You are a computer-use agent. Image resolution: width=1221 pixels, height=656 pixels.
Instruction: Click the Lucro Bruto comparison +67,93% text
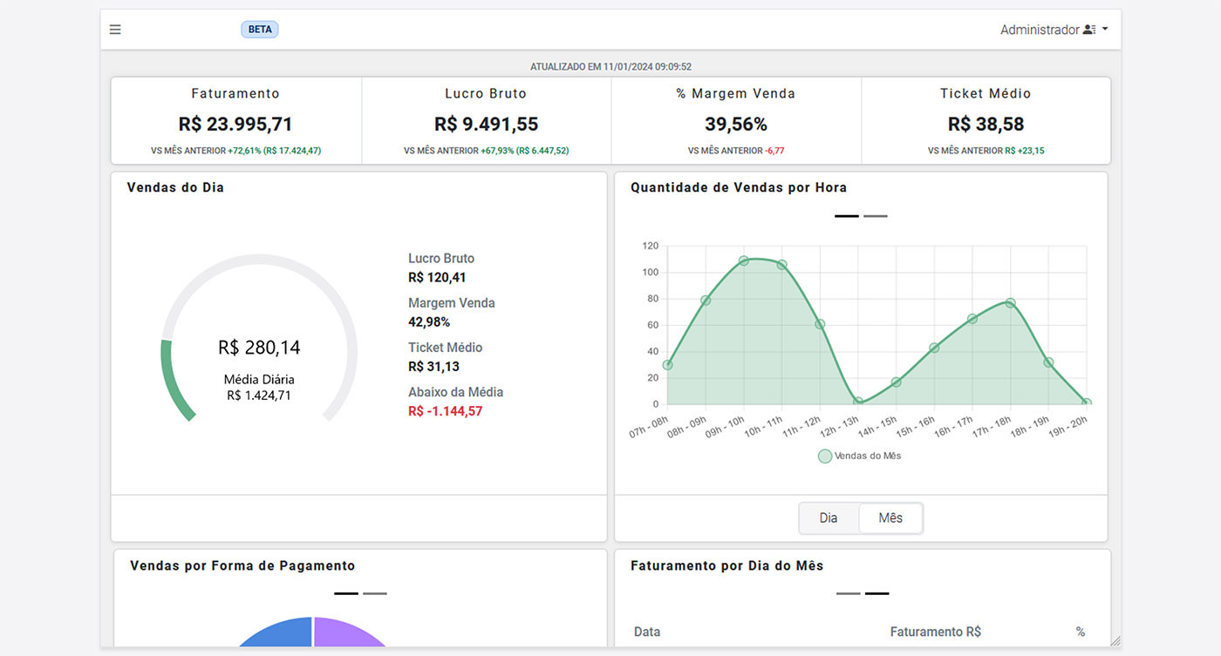[x=486, y=151]
